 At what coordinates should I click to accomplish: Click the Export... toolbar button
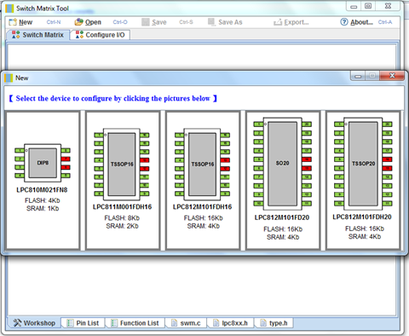click(291, 22)
